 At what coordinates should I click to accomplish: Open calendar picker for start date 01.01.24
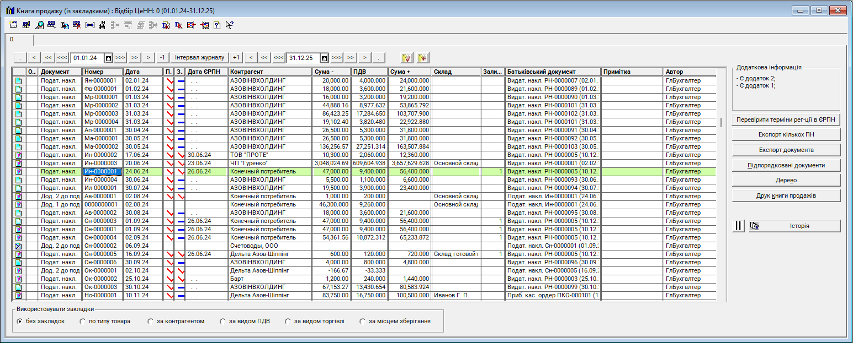tap(108, 58)
